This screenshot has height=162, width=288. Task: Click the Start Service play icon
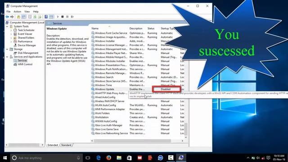[58, 17]
